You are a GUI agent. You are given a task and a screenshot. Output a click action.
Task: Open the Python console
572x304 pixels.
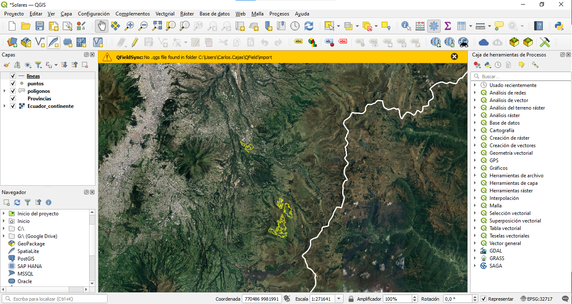pos(559,26)
